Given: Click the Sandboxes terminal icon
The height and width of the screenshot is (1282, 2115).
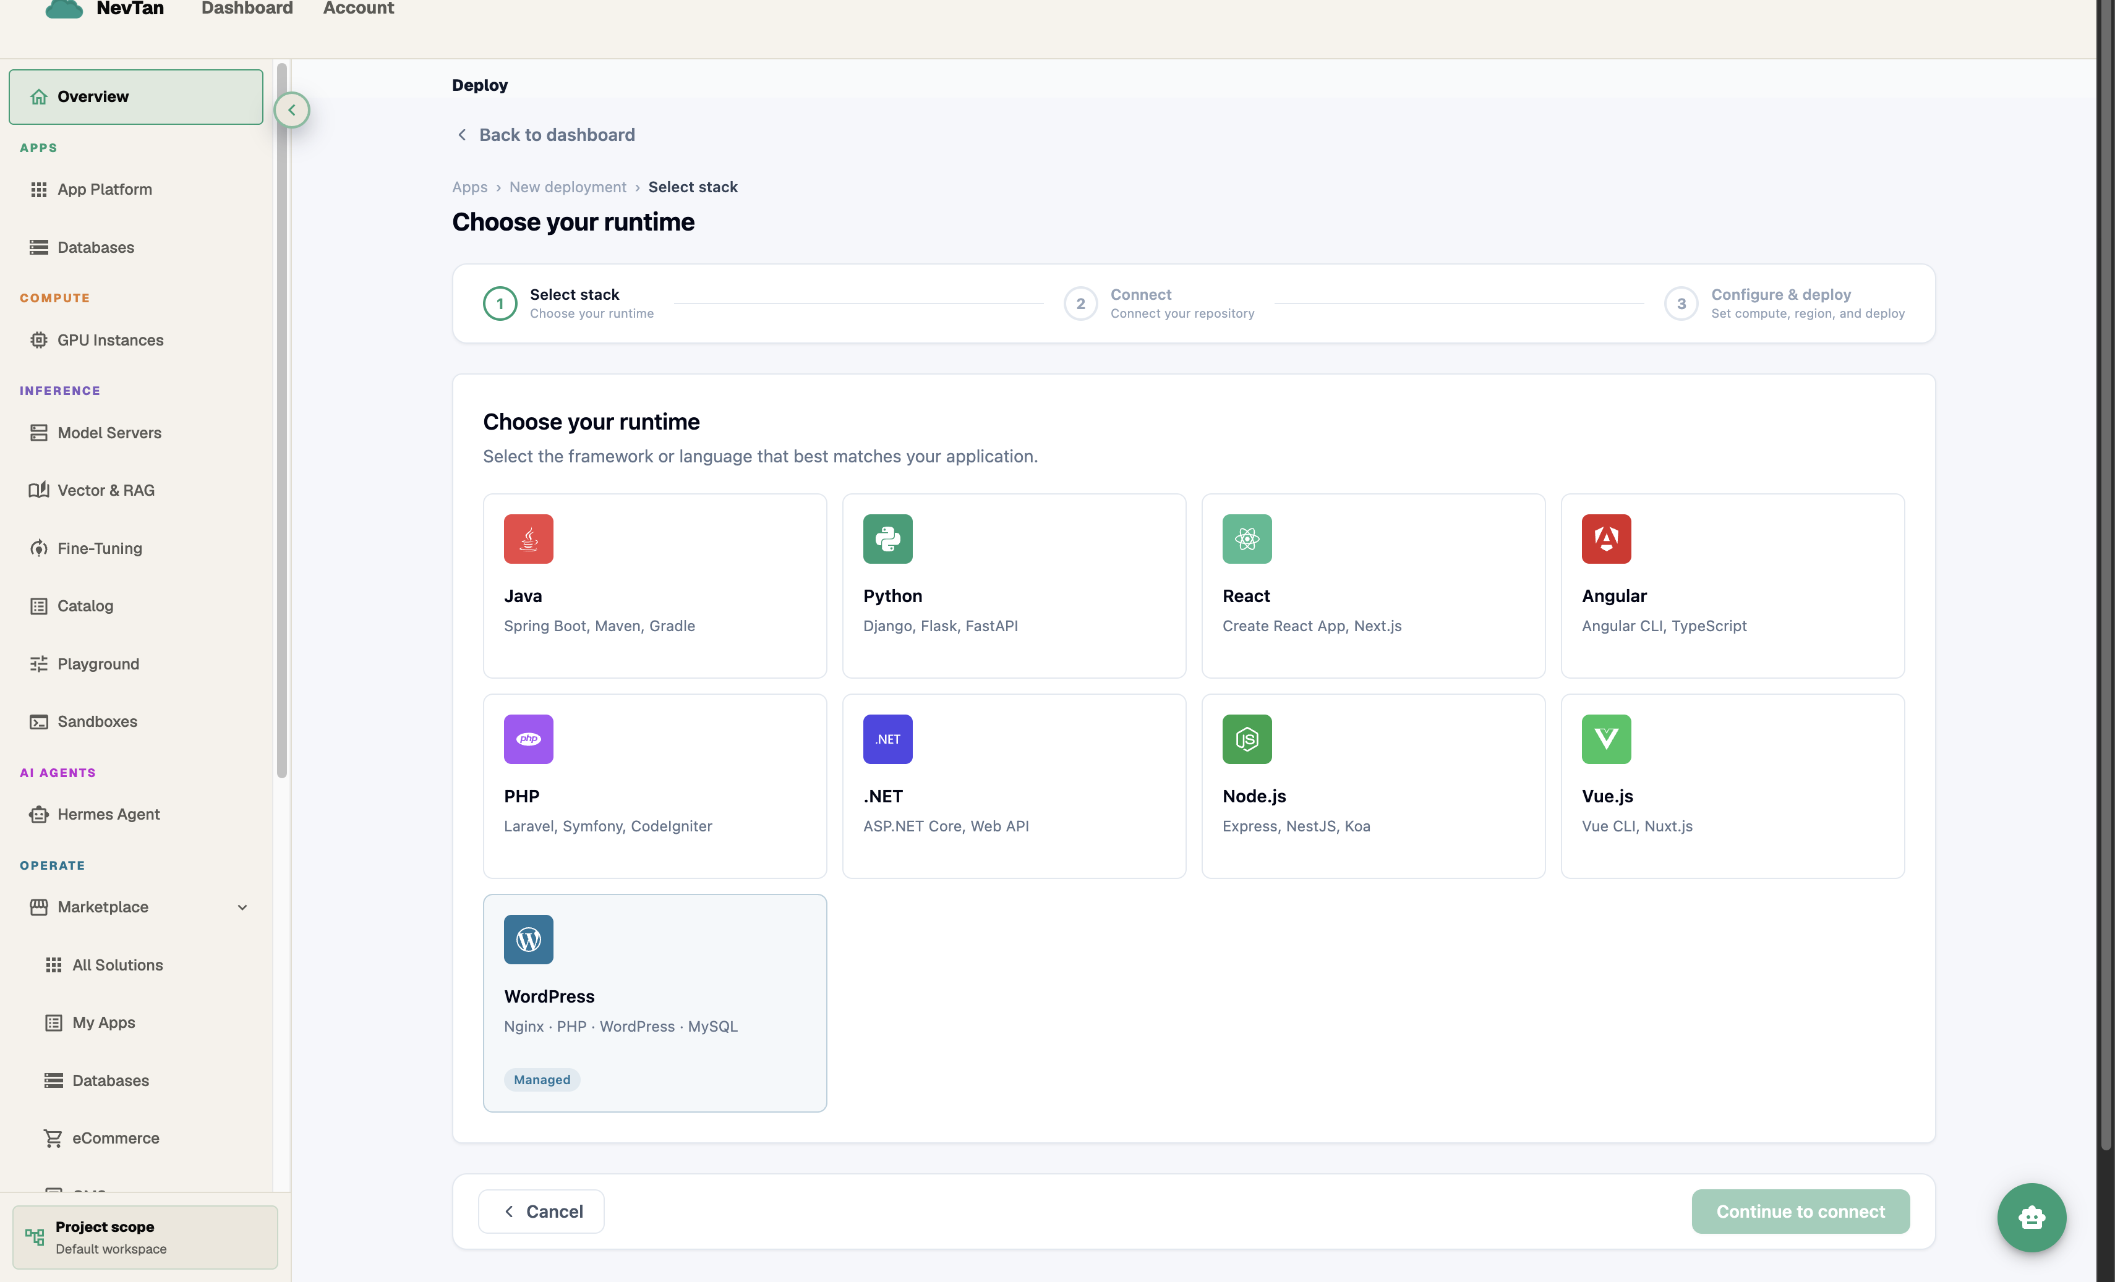Looking at the screenshot, I should coord(38,721).
